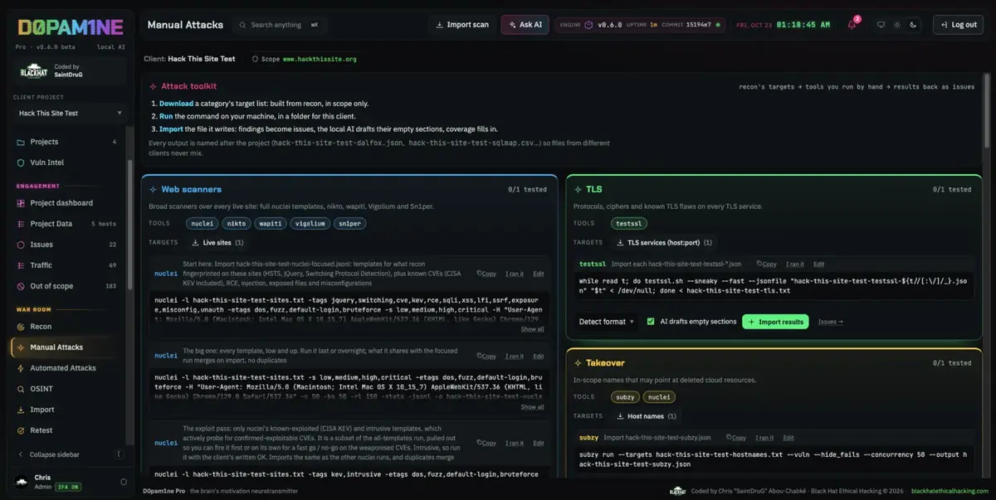Click the BlackHat logo in the sidebar
The width and height of the screenshot is (996, 500).
tap(33, 71)
